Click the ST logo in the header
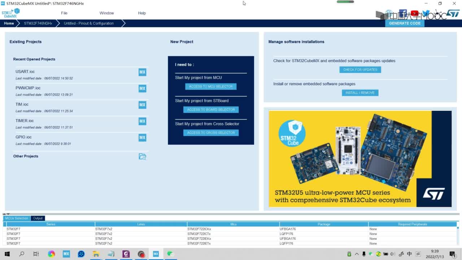462x260 pixels. pyautogui.click(x=453, y=13)
